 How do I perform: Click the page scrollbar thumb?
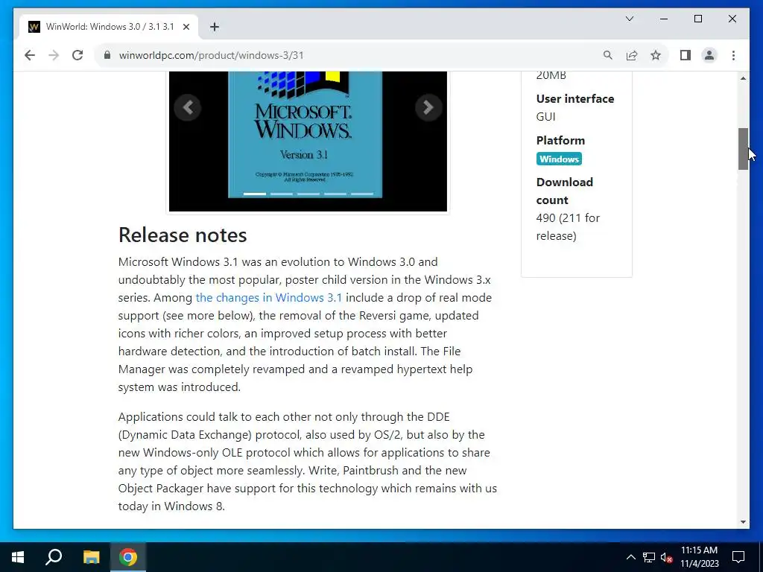point(743,149)
